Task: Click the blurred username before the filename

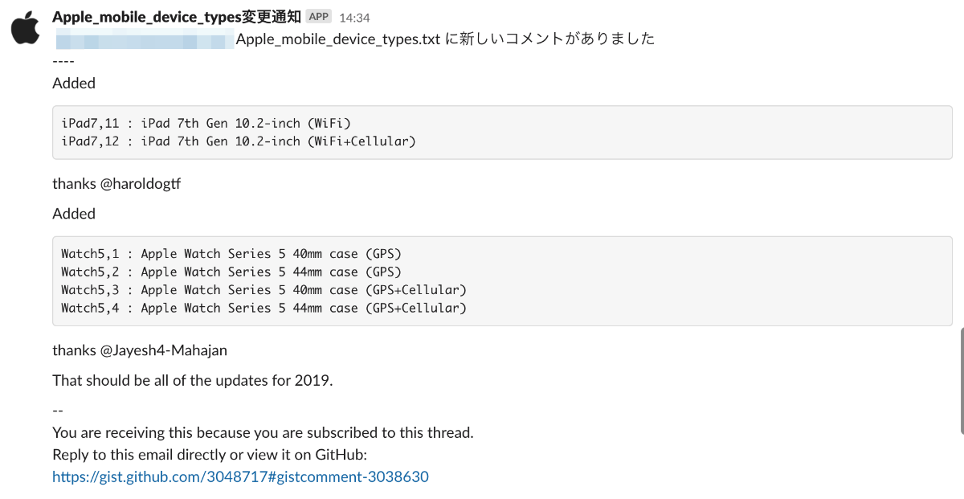Action: pos(143,39)
